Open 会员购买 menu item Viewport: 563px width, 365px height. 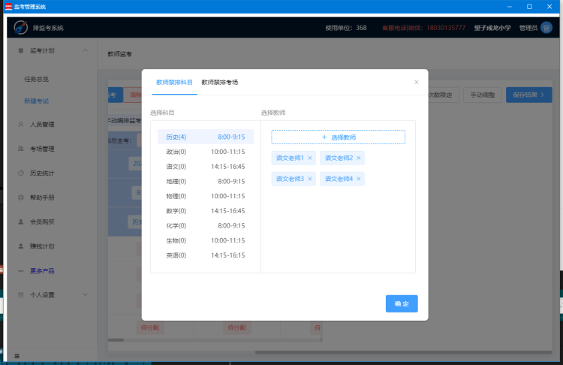pyautogui.click(x=42, y=222)
